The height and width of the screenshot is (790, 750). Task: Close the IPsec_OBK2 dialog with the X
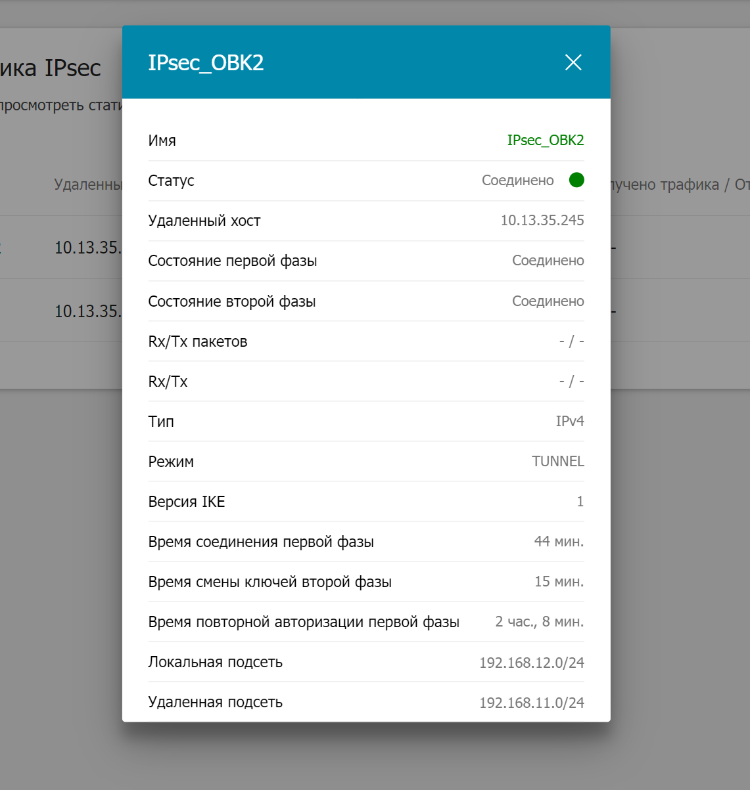(x=573, y=62)
